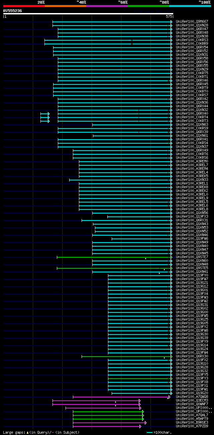The width and height of the screenshot is (214, 435).
Task: Open hit UniRef100_Q6RX47
Action: tap(192, 29)
